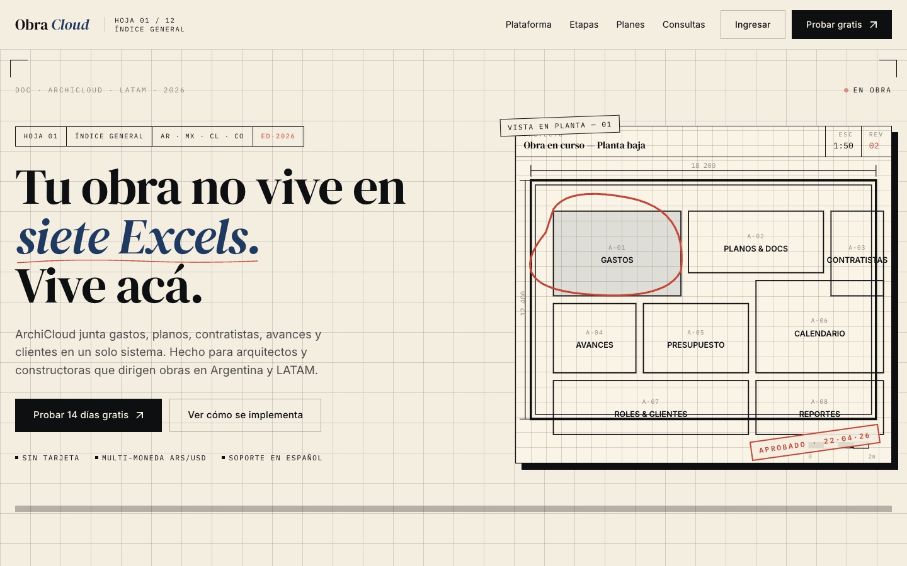Select the REPORTES room A-08
Image resolution: width=907 pixels, height=566 pixels.
pos(819,408)
